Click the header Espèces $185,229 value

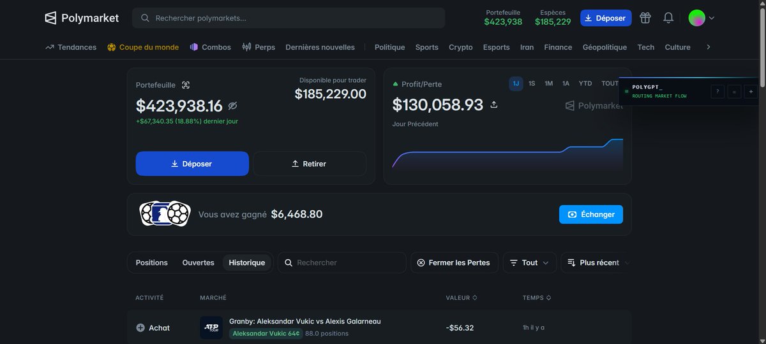tap(553, 22)
